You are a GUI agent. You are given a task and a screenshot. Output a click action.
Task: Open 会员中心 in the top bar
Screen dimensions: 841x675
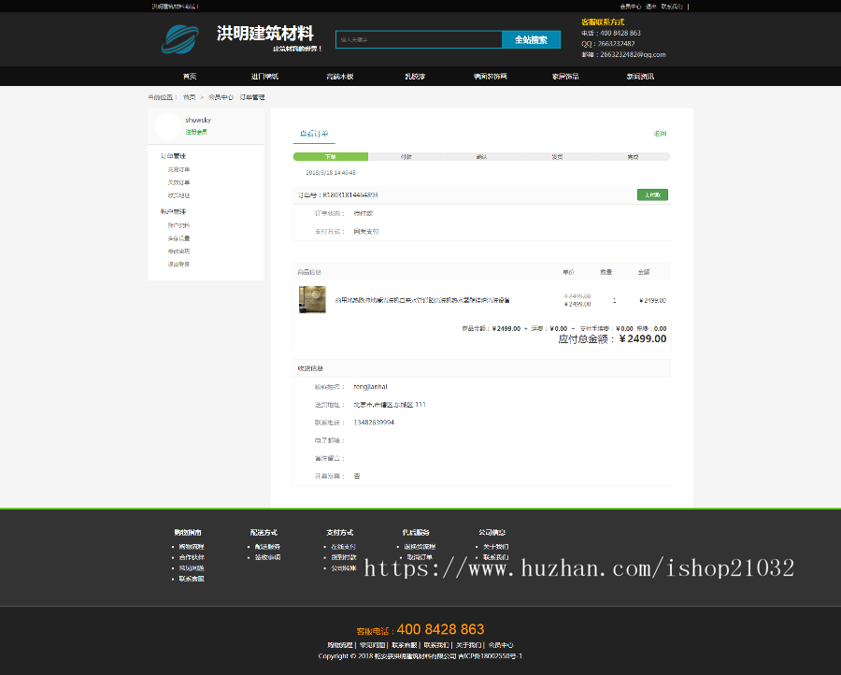(x=630, y=7)
